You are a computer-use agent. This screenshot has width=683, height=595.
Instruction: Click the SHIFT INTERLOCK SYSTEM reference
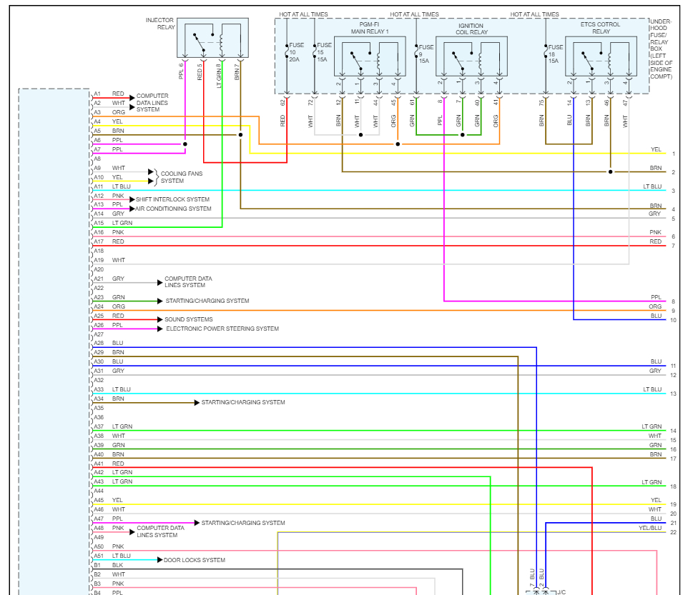(172, 199)
